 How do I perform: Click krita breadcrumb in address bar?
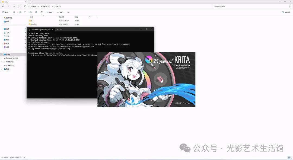pos(56,6)
